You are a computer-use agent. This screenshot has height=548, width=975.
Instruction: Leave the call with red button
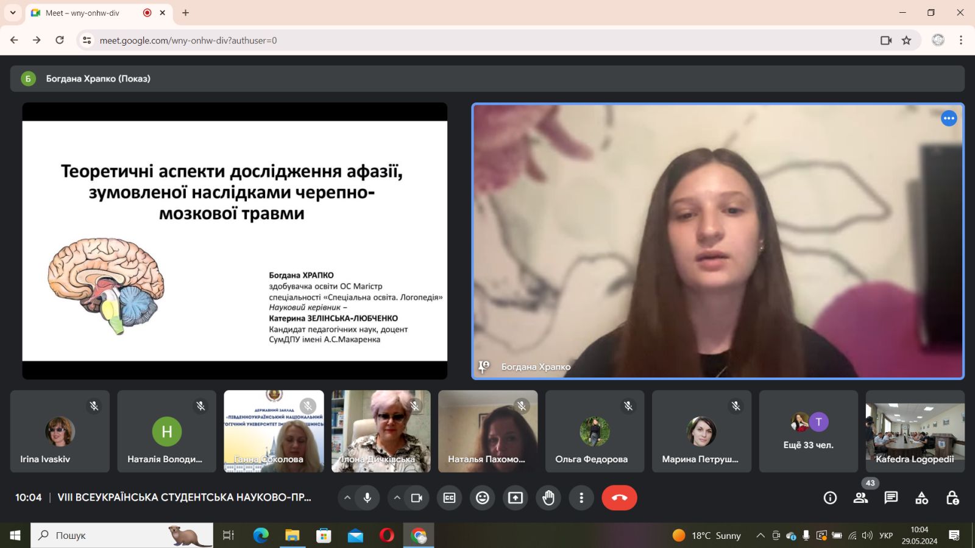(x=619, y=498)
